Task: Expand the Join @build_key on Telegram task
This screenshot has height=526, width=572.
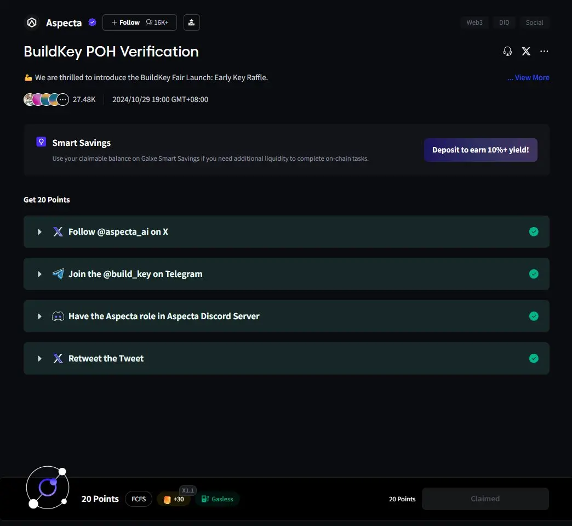Action: (x=39, y=274)
